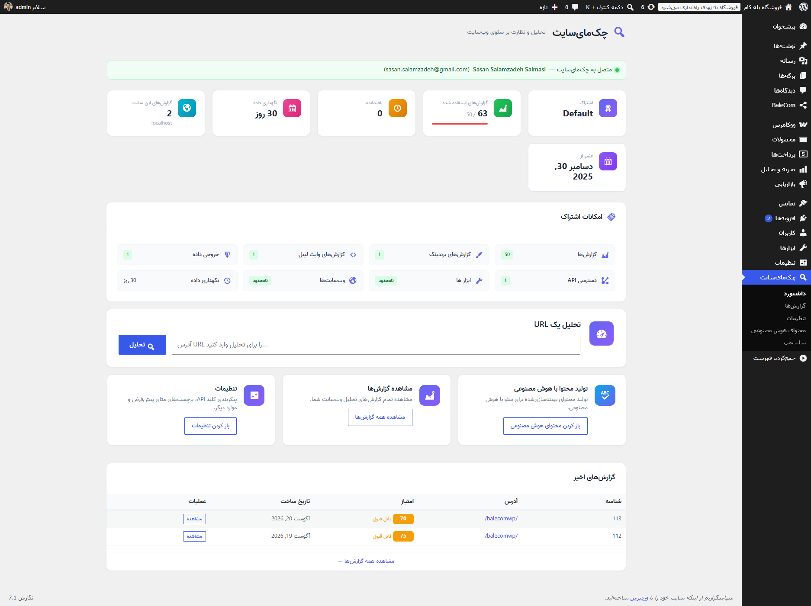Click the admin avatar in top bar
811x606 pixels.
click(x=8, y=7)
